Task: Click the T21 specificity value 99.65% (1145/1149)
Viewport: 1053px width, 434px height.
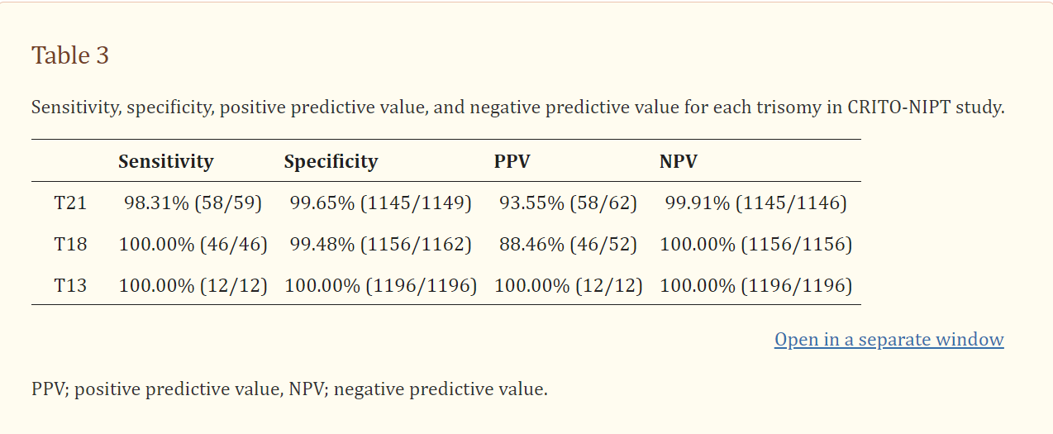Action: tap(380, 203)
